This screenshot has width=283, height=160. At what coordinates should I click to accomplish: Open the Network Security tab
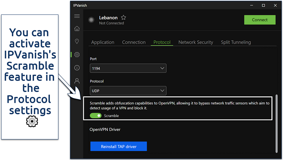pyautogui.click(x=196, y=42)
